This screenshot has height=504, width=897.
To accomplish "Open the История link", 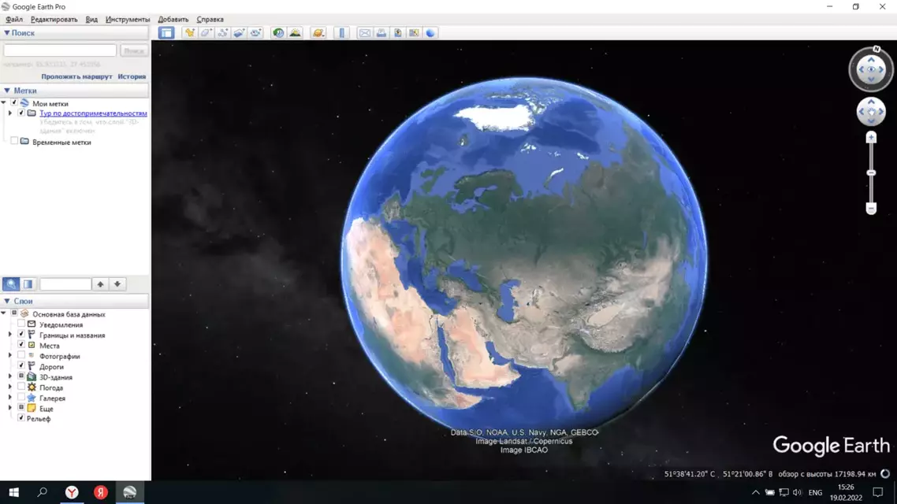I will pos(132,76).
